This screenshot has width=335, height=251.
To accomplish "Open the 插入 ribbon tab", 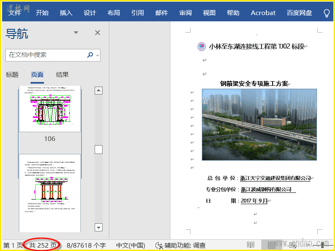I will click(66, 13).
